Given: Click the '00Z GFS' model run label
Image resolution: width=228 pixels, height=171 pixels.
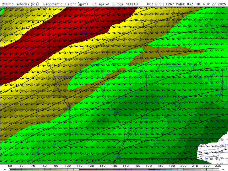Looking at the screenshot, I should [154, 4].
